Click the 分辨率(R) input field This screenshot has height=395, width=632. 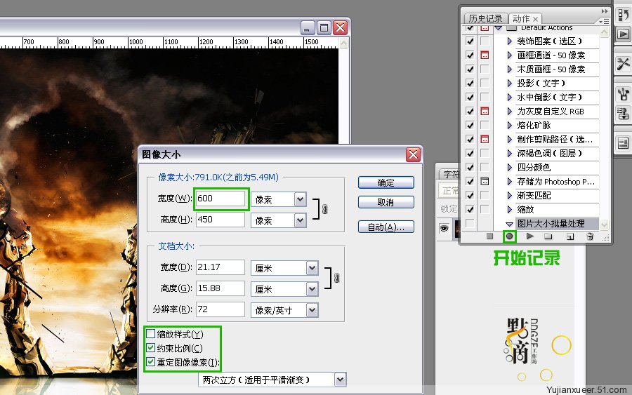[220, 309]
